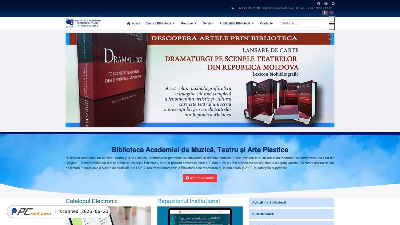This screenshot has height=225, width=400.
Task: Open the library's Facebook page
Action: point(319,4)
